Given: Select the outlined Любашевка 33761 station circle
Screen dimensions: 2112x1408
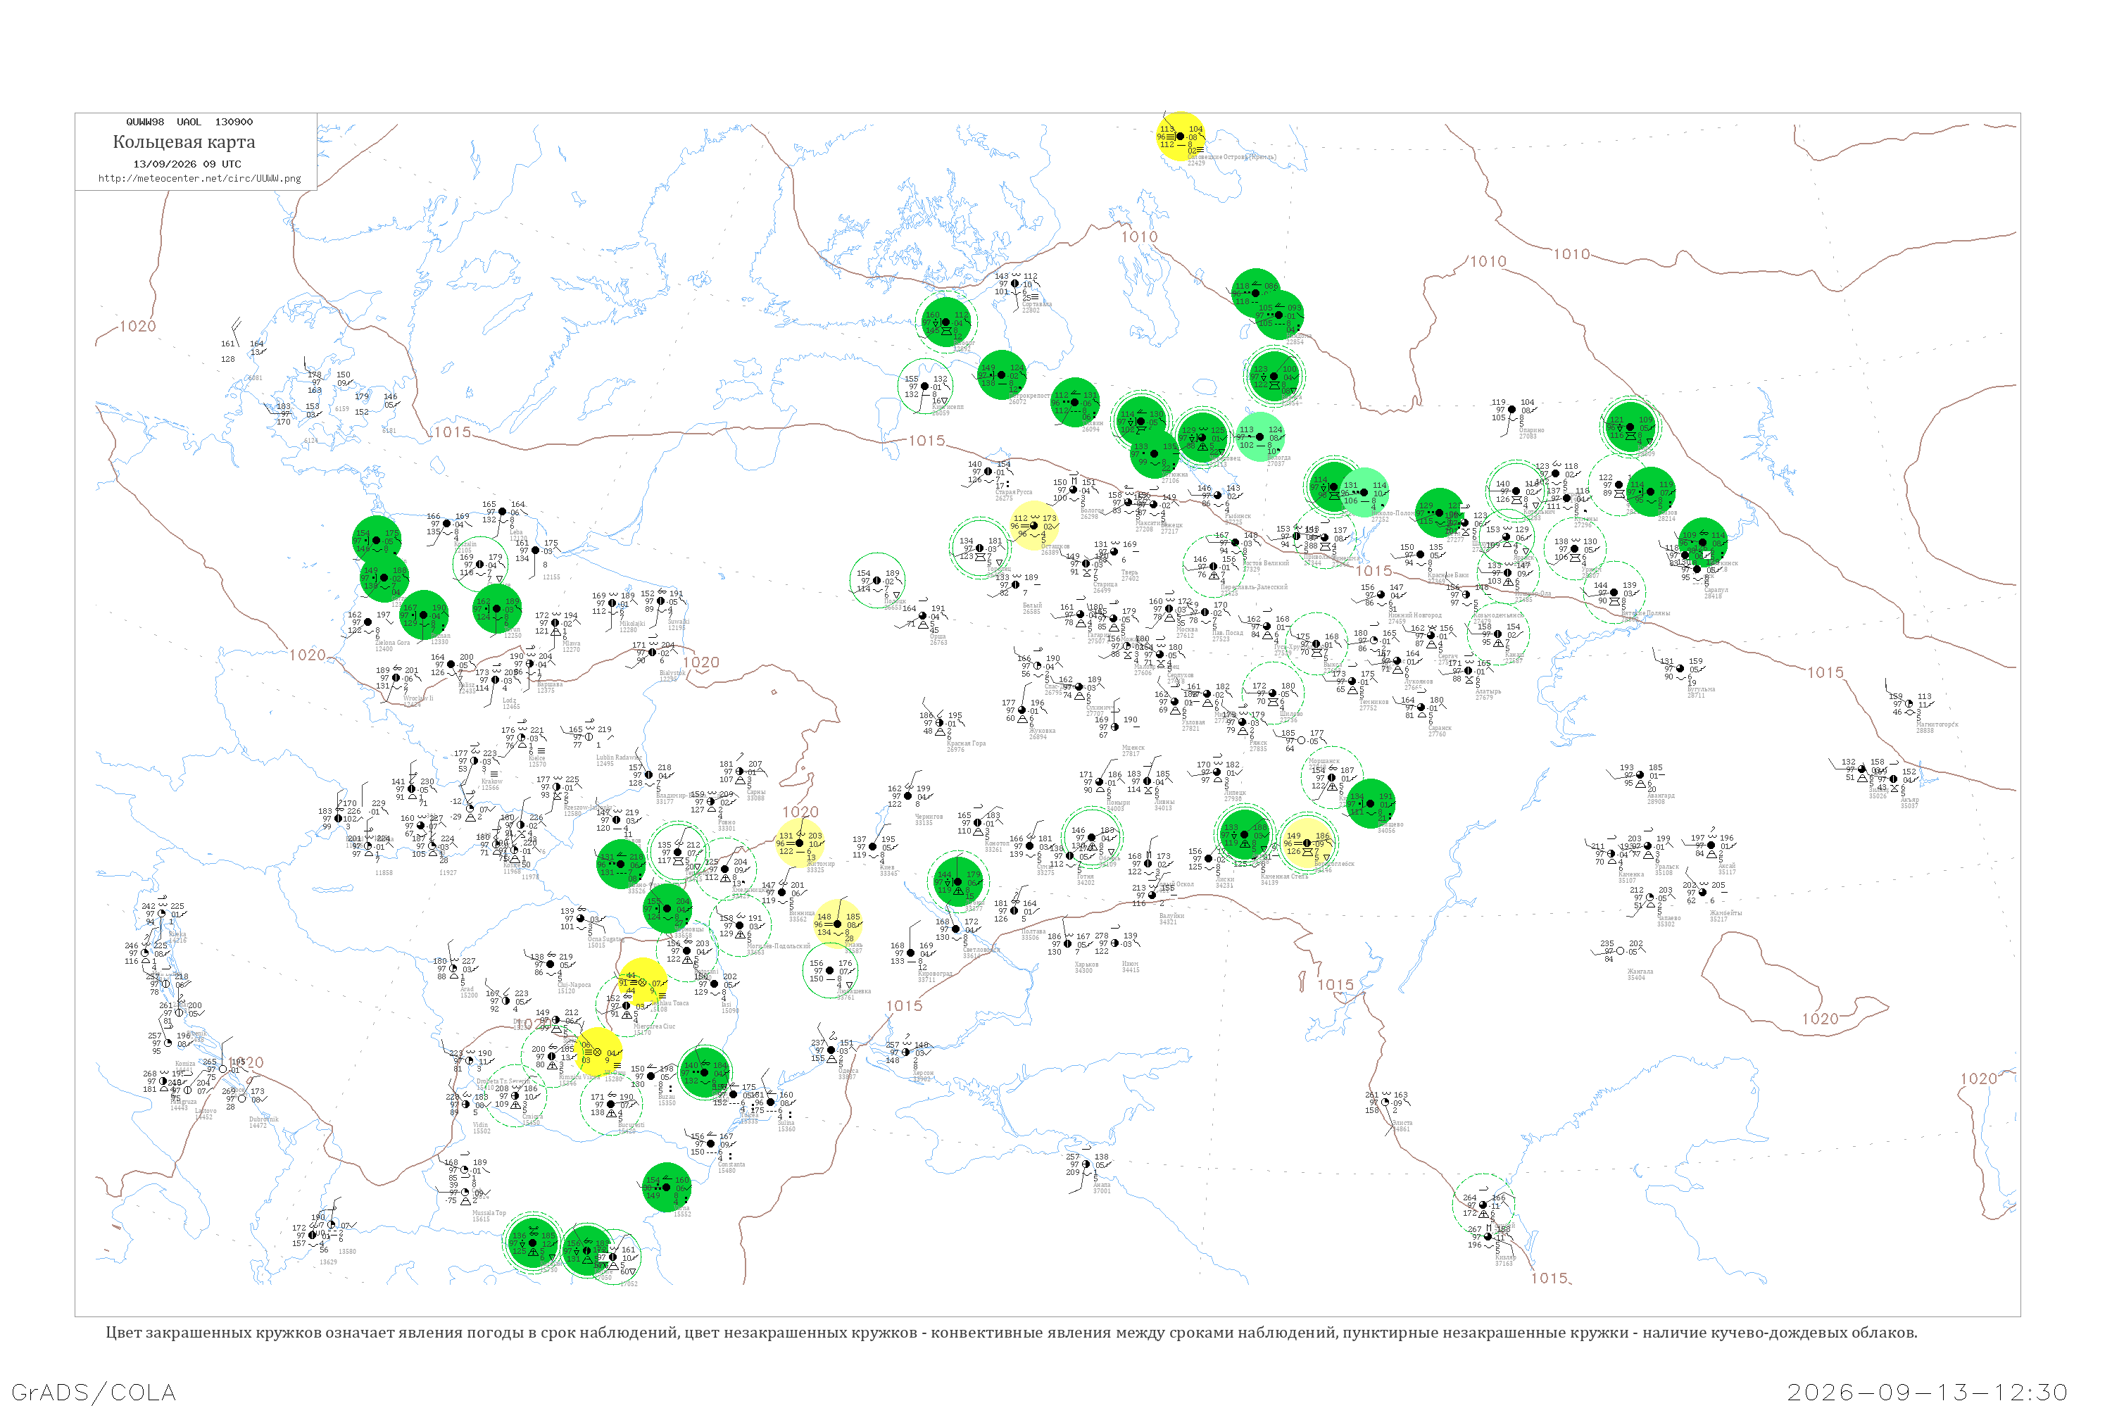Looking at the screenshot, I should point(830,971).
